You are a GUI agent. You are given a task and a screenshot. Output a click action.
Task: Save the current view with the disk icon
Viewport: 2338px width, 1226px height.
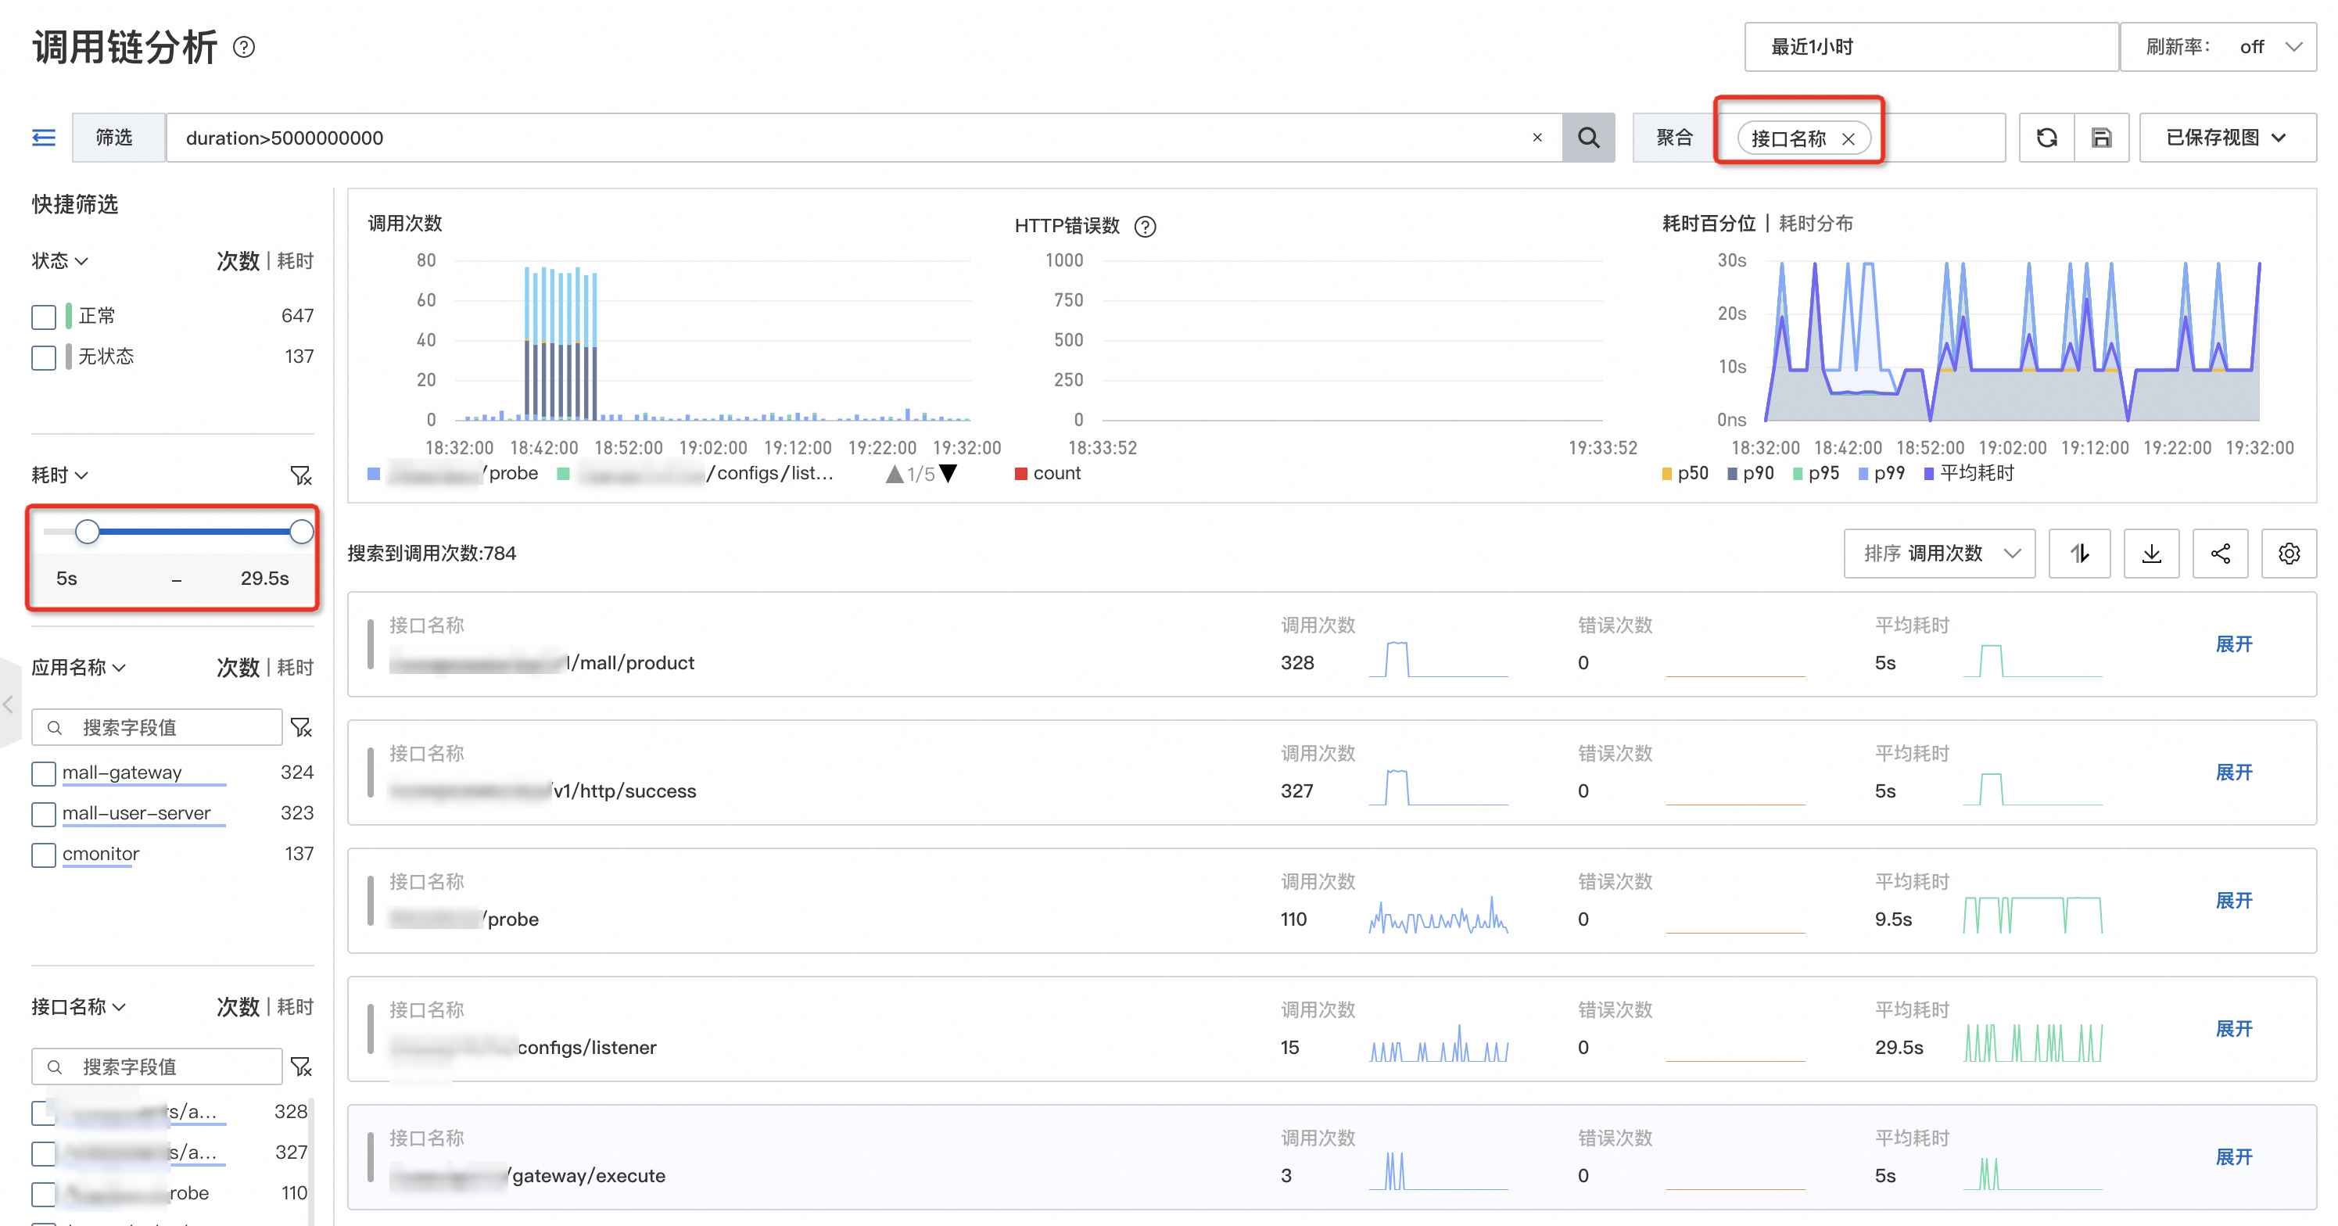click(x=2101, y=138)
